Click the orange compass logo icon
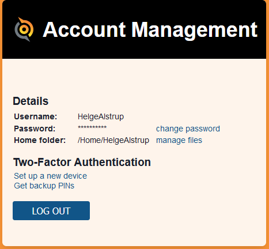The image size is (269, 249). coord(24,29)
